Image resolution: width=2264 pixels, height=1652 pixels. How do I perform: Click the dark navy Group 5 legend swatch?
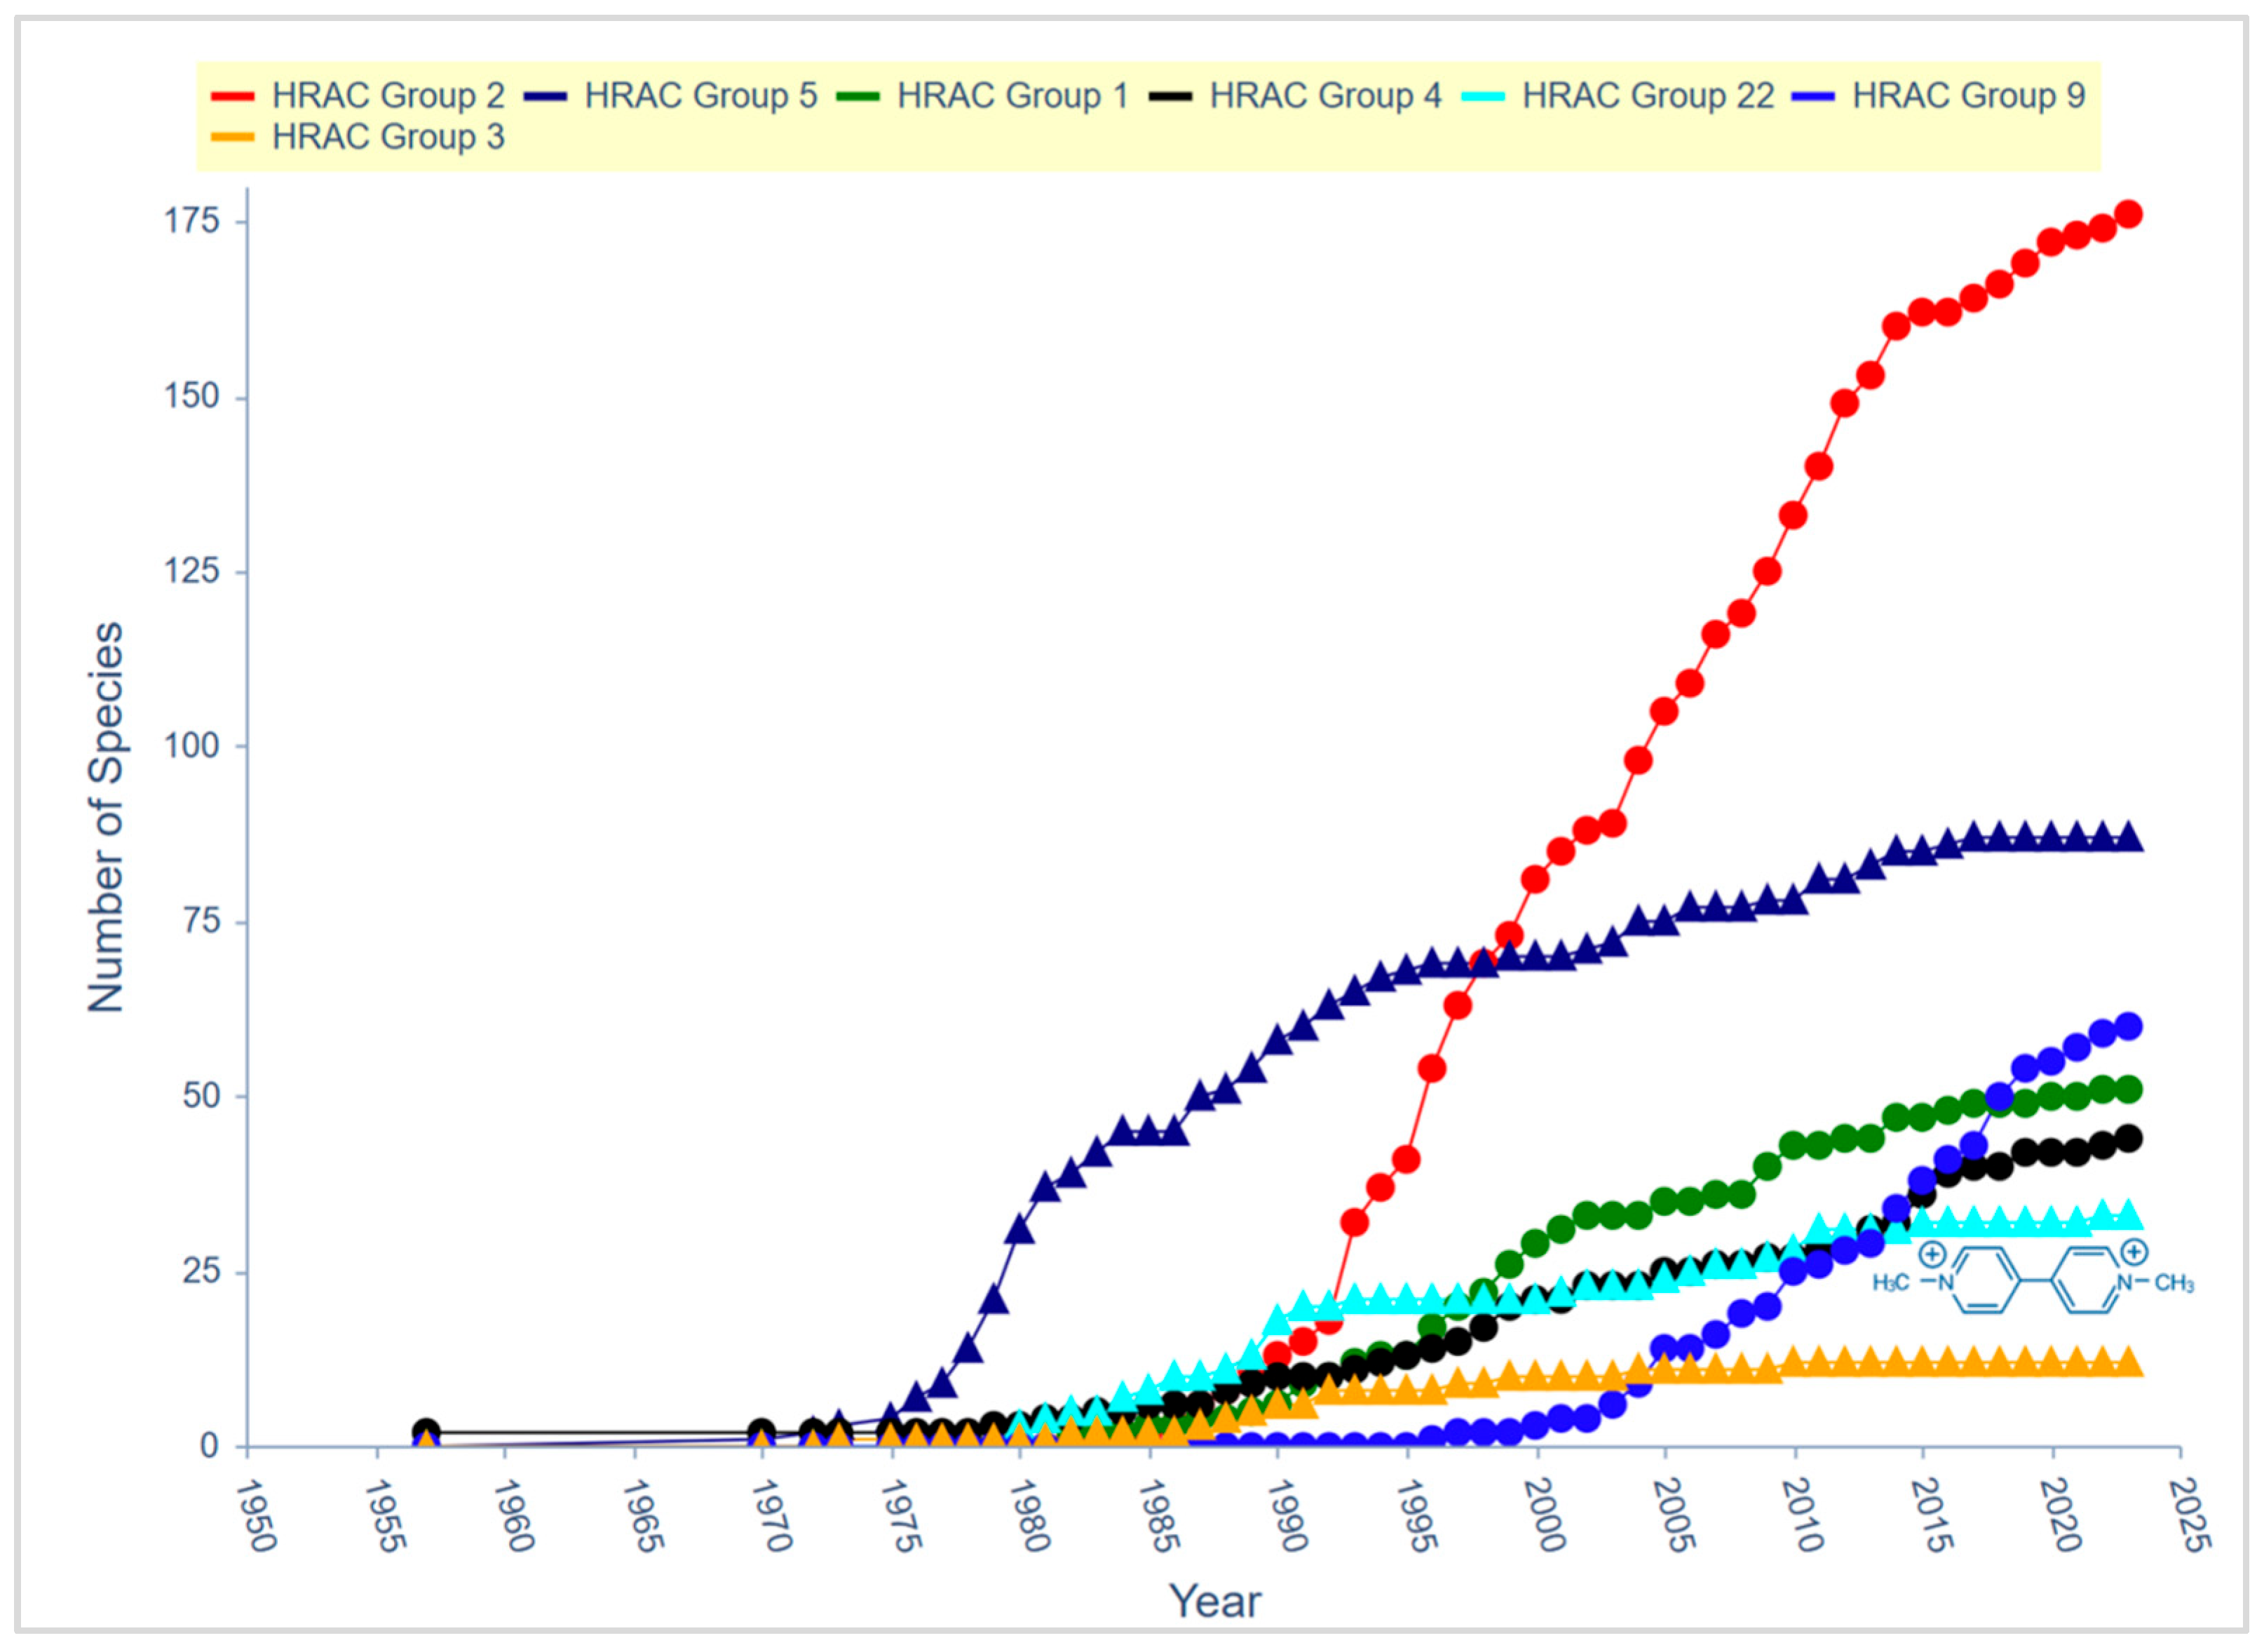click(545, 97)
